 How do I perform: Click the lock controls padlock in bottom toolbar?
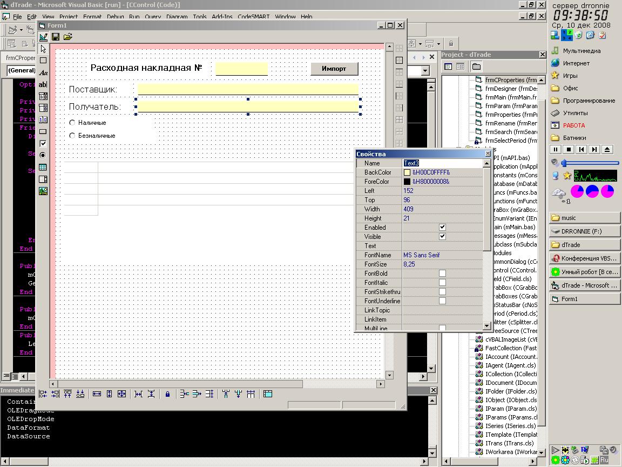pyautogui.click(x=167, y=394)
